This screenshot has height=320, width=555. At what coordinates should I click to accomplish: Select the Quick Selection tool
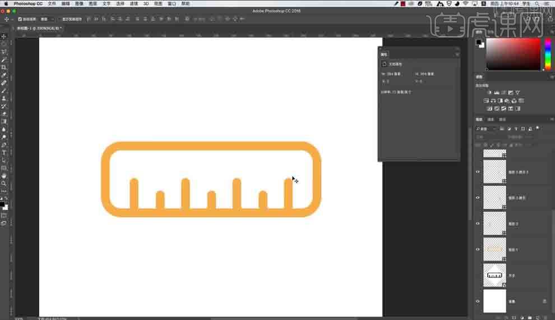click(x=4, y=60)
